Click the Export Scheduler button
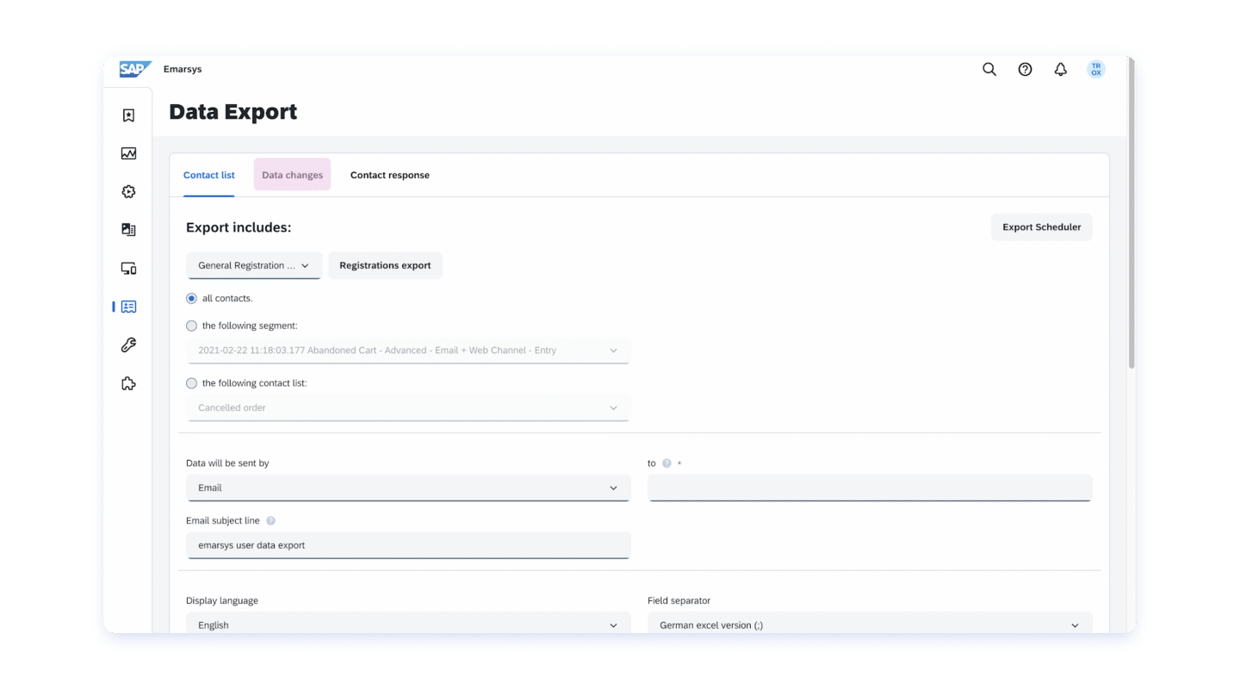1240x689 pixels. 1042,227
